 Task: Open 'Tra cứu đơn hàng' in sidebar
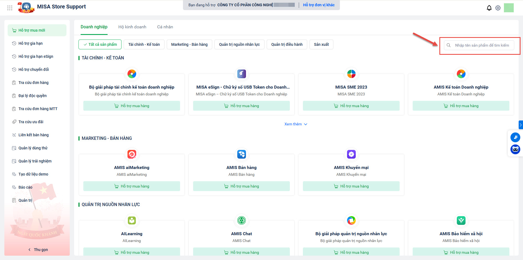(x=33, y=83)
